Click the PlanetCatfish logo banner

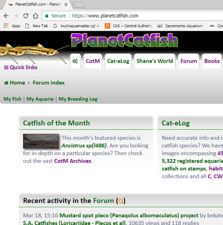124,40
